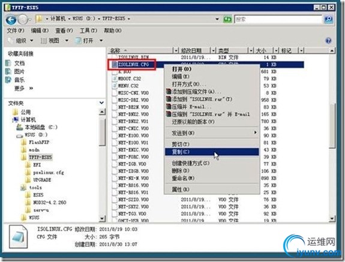The width and height of the screenshot is (345, 262).
Task: Click the 搜索 search input field
Action: (278, 19)
